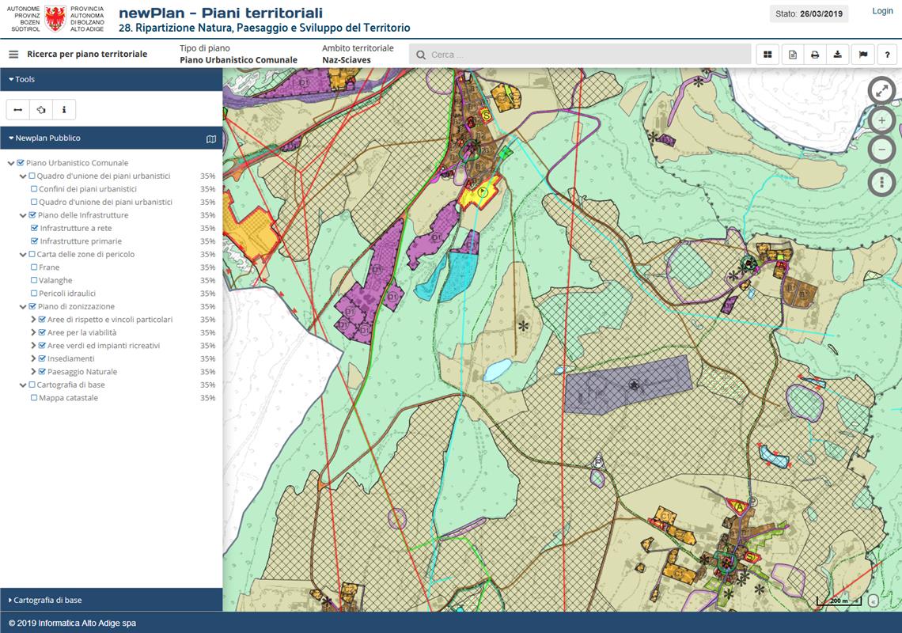Click the Login link

[882, 11]
